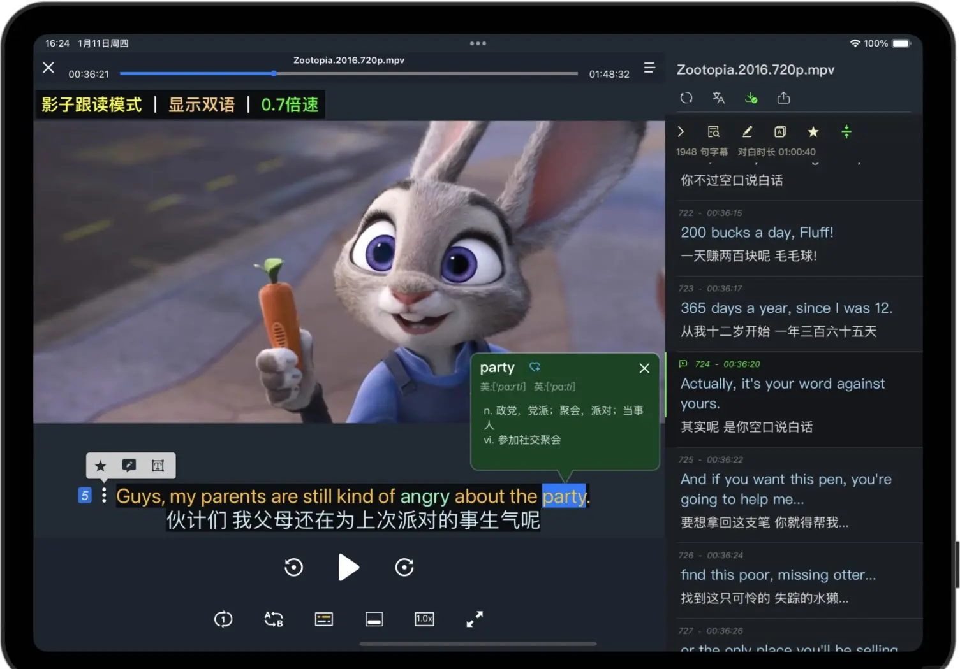Click the green locate current line icon
The height and width of the screenshot is (669, 960).
point(846,132)
